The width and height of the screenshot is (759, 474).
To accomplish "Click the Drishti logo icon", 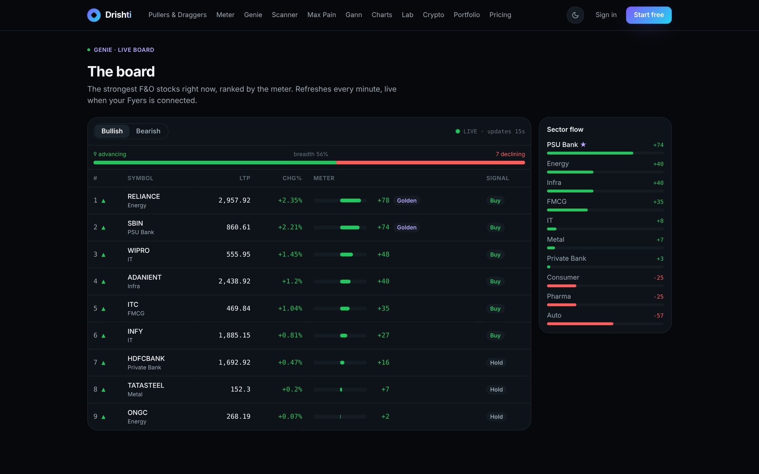I will pyautogui.click(x=94, y=15).
